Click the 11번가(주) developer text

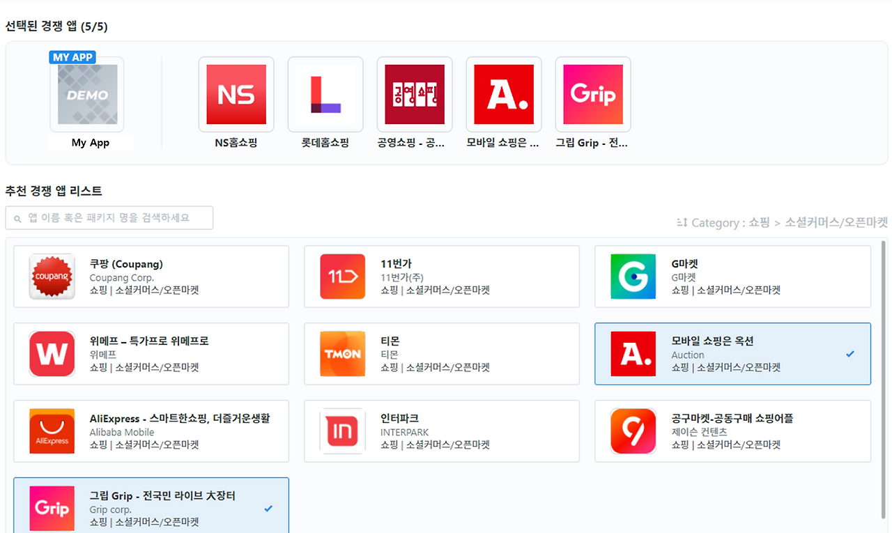pos(401,277)
